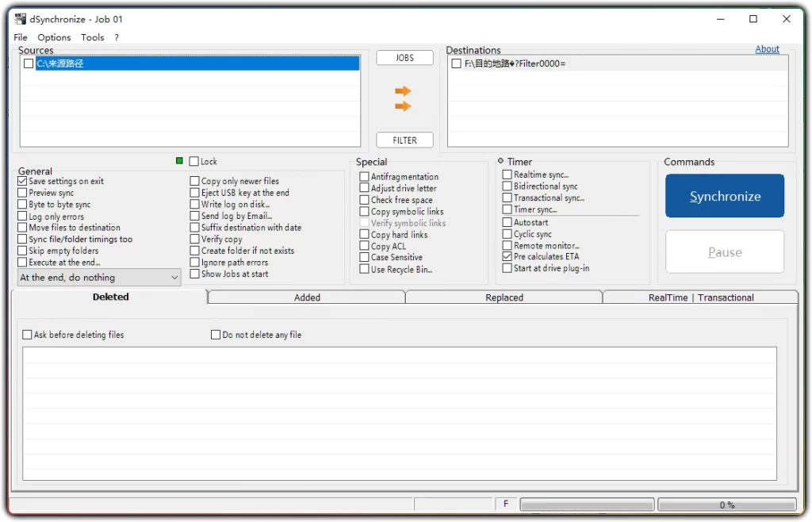
Task: Open the Tools menu
Action: coord(92,36)
